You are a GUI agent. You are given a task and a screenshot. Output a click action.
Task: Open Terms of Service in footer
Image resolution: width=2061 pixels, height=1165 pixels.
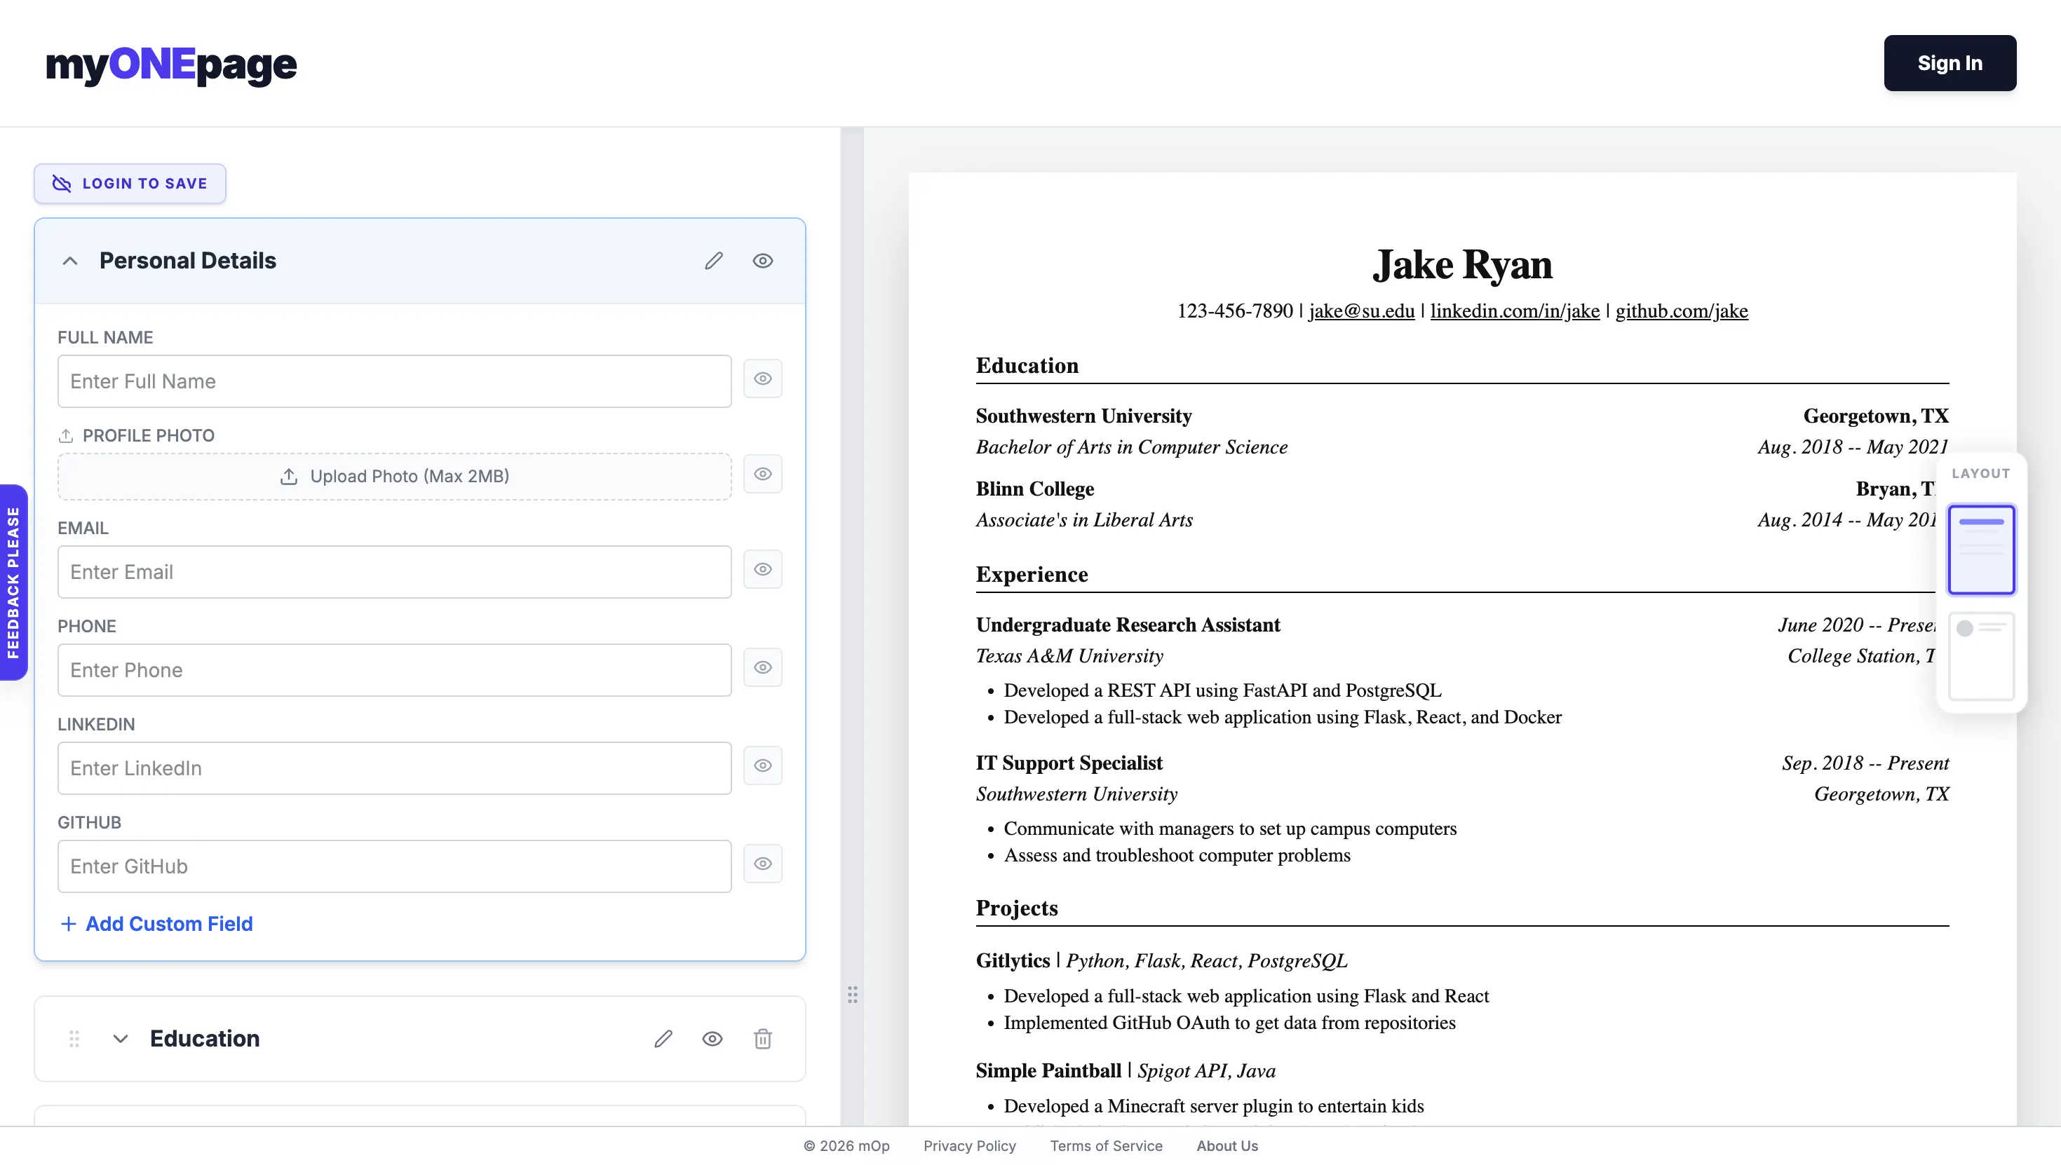coord(1106,1145)
